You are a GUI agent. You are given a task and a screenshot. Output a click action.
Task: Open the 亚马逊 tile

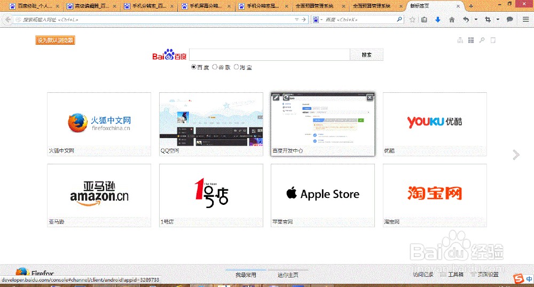coord(99,196)
